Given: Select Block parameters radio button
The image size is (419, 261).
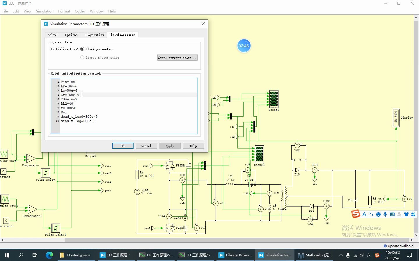Looking at the screenshot, I should [82, 49].
